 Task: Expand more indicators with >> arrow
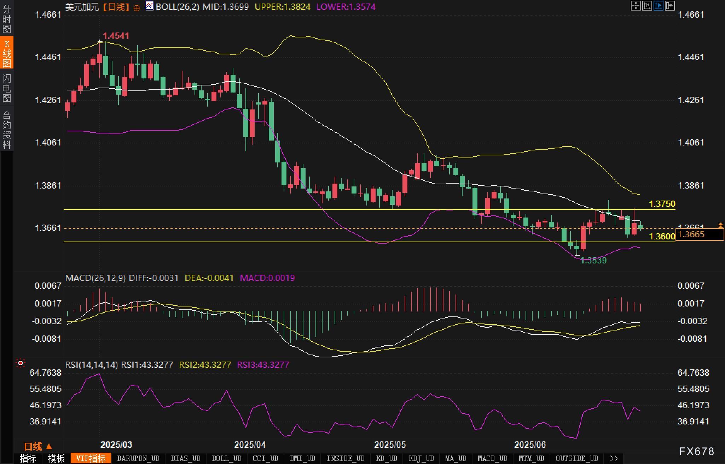(614, 458)
